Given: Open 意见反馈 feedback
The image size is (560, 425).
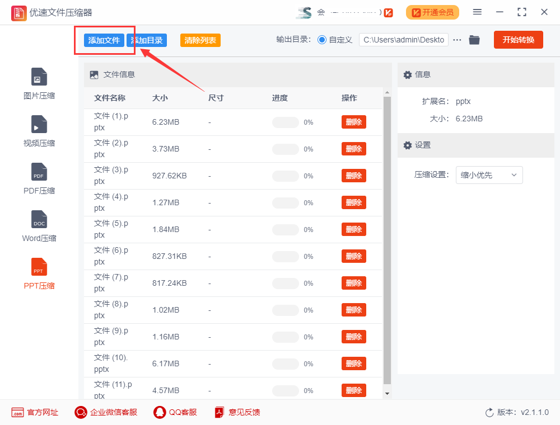Looking at the screenshot, I should pyautogui.click(x=237, y=413).
